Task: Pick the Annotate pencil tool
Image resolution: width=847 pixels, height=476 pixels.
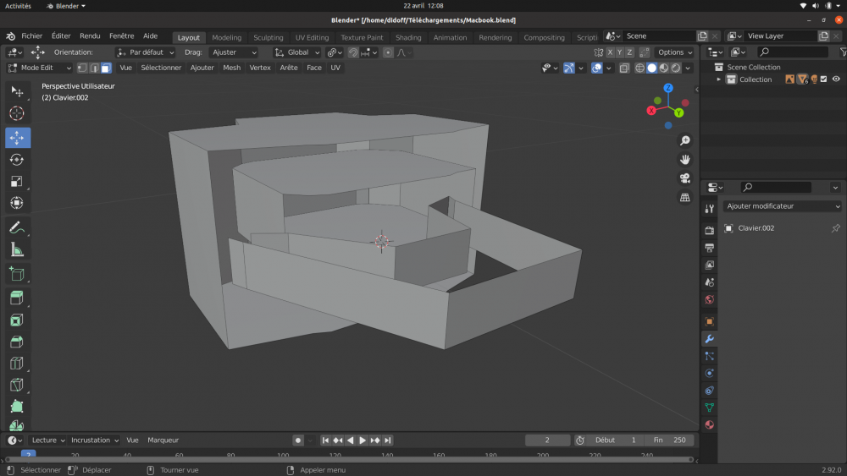Action: (17, 227)
